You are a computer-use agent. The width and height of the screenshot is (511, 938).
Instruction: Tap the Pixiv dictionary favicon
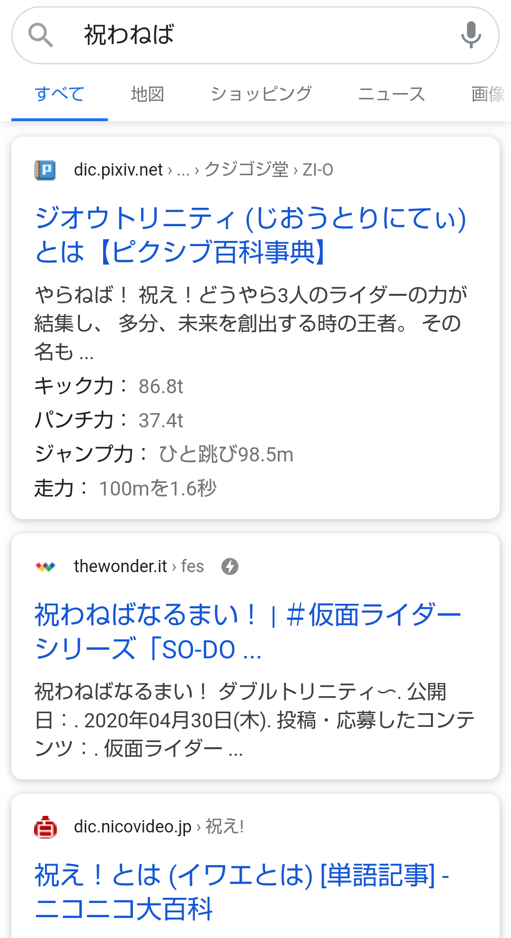[x=45, y=170]
